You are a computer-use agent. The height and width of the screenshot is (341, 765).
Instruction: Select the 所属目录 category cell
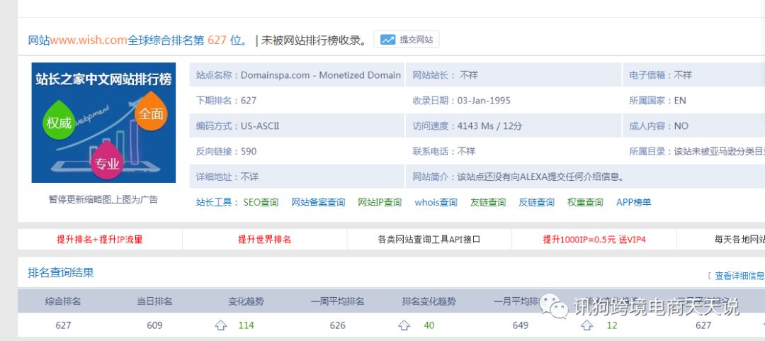click(x=693, y=151)
